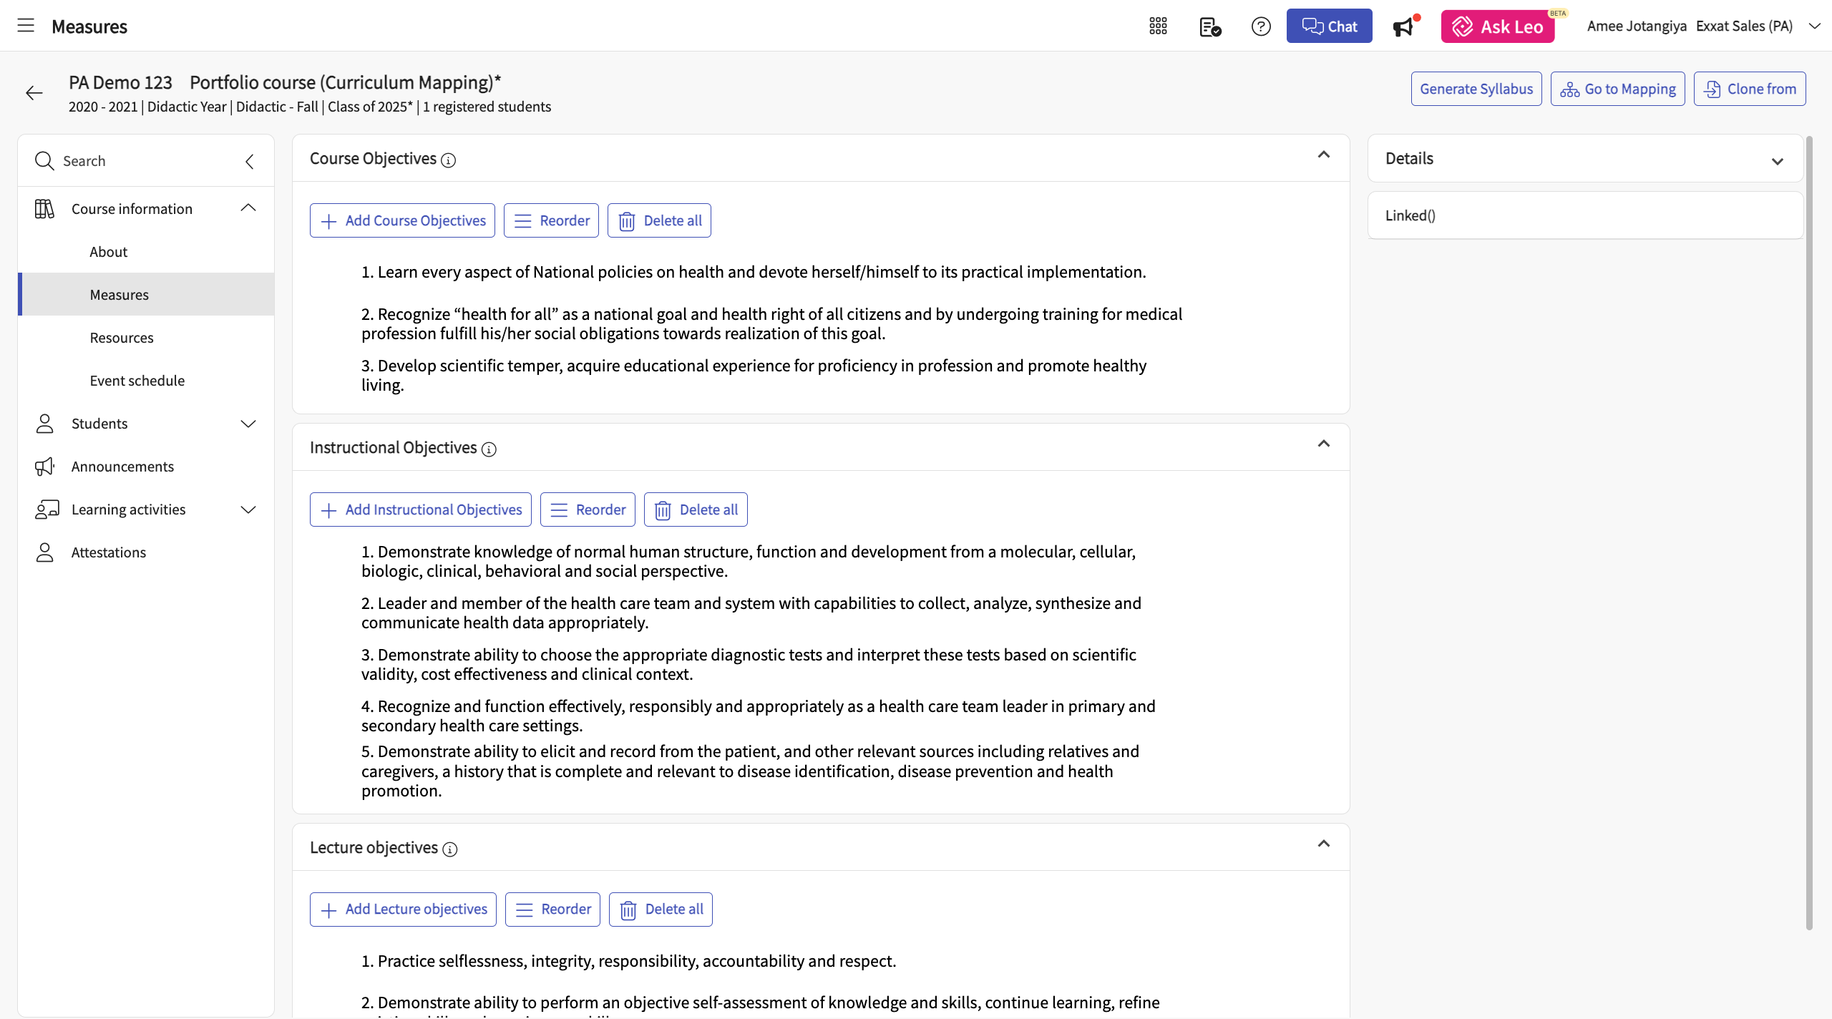
Task: Open the help question mark icon
Action: (x=1261, y=26)
